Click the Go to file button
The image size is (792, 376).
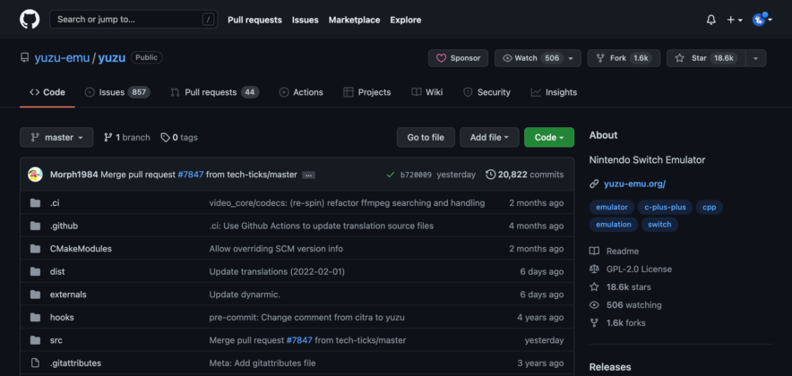point(425,137)
